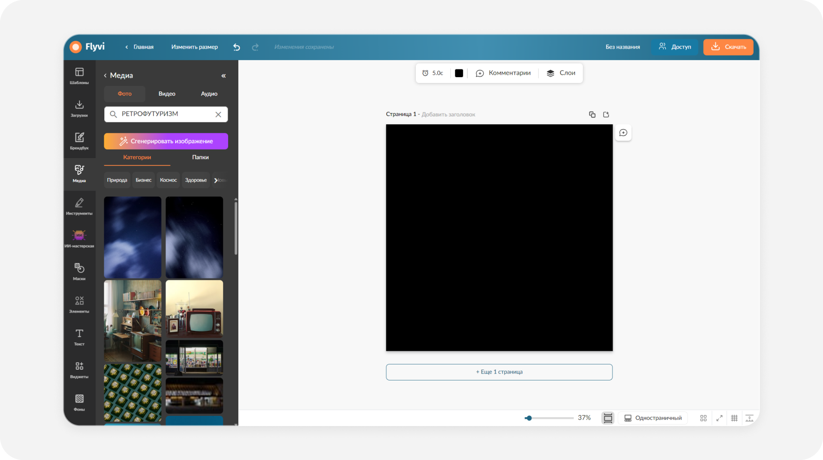Duplicate page 1 with copy icon

click(x=592, y=115)
